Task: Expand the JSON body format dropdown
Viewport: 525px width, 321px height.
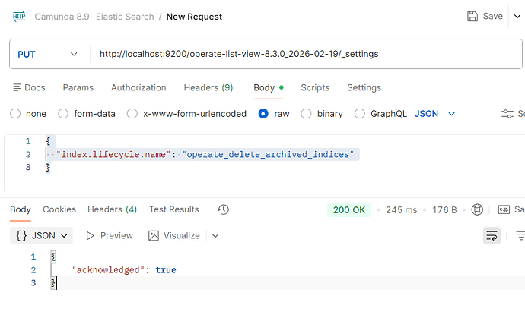Action: point(451,114)
